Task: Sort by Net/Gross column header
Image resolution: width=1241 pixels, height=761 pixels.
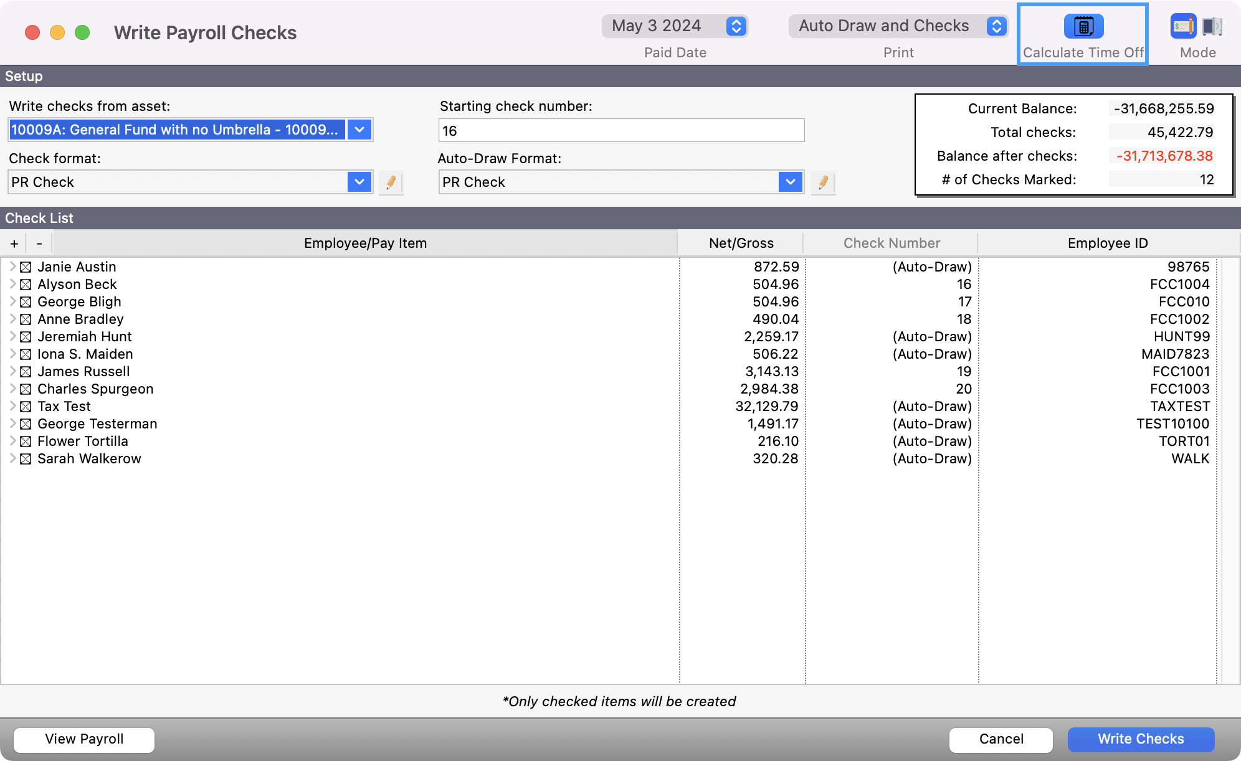Action: 741,243
